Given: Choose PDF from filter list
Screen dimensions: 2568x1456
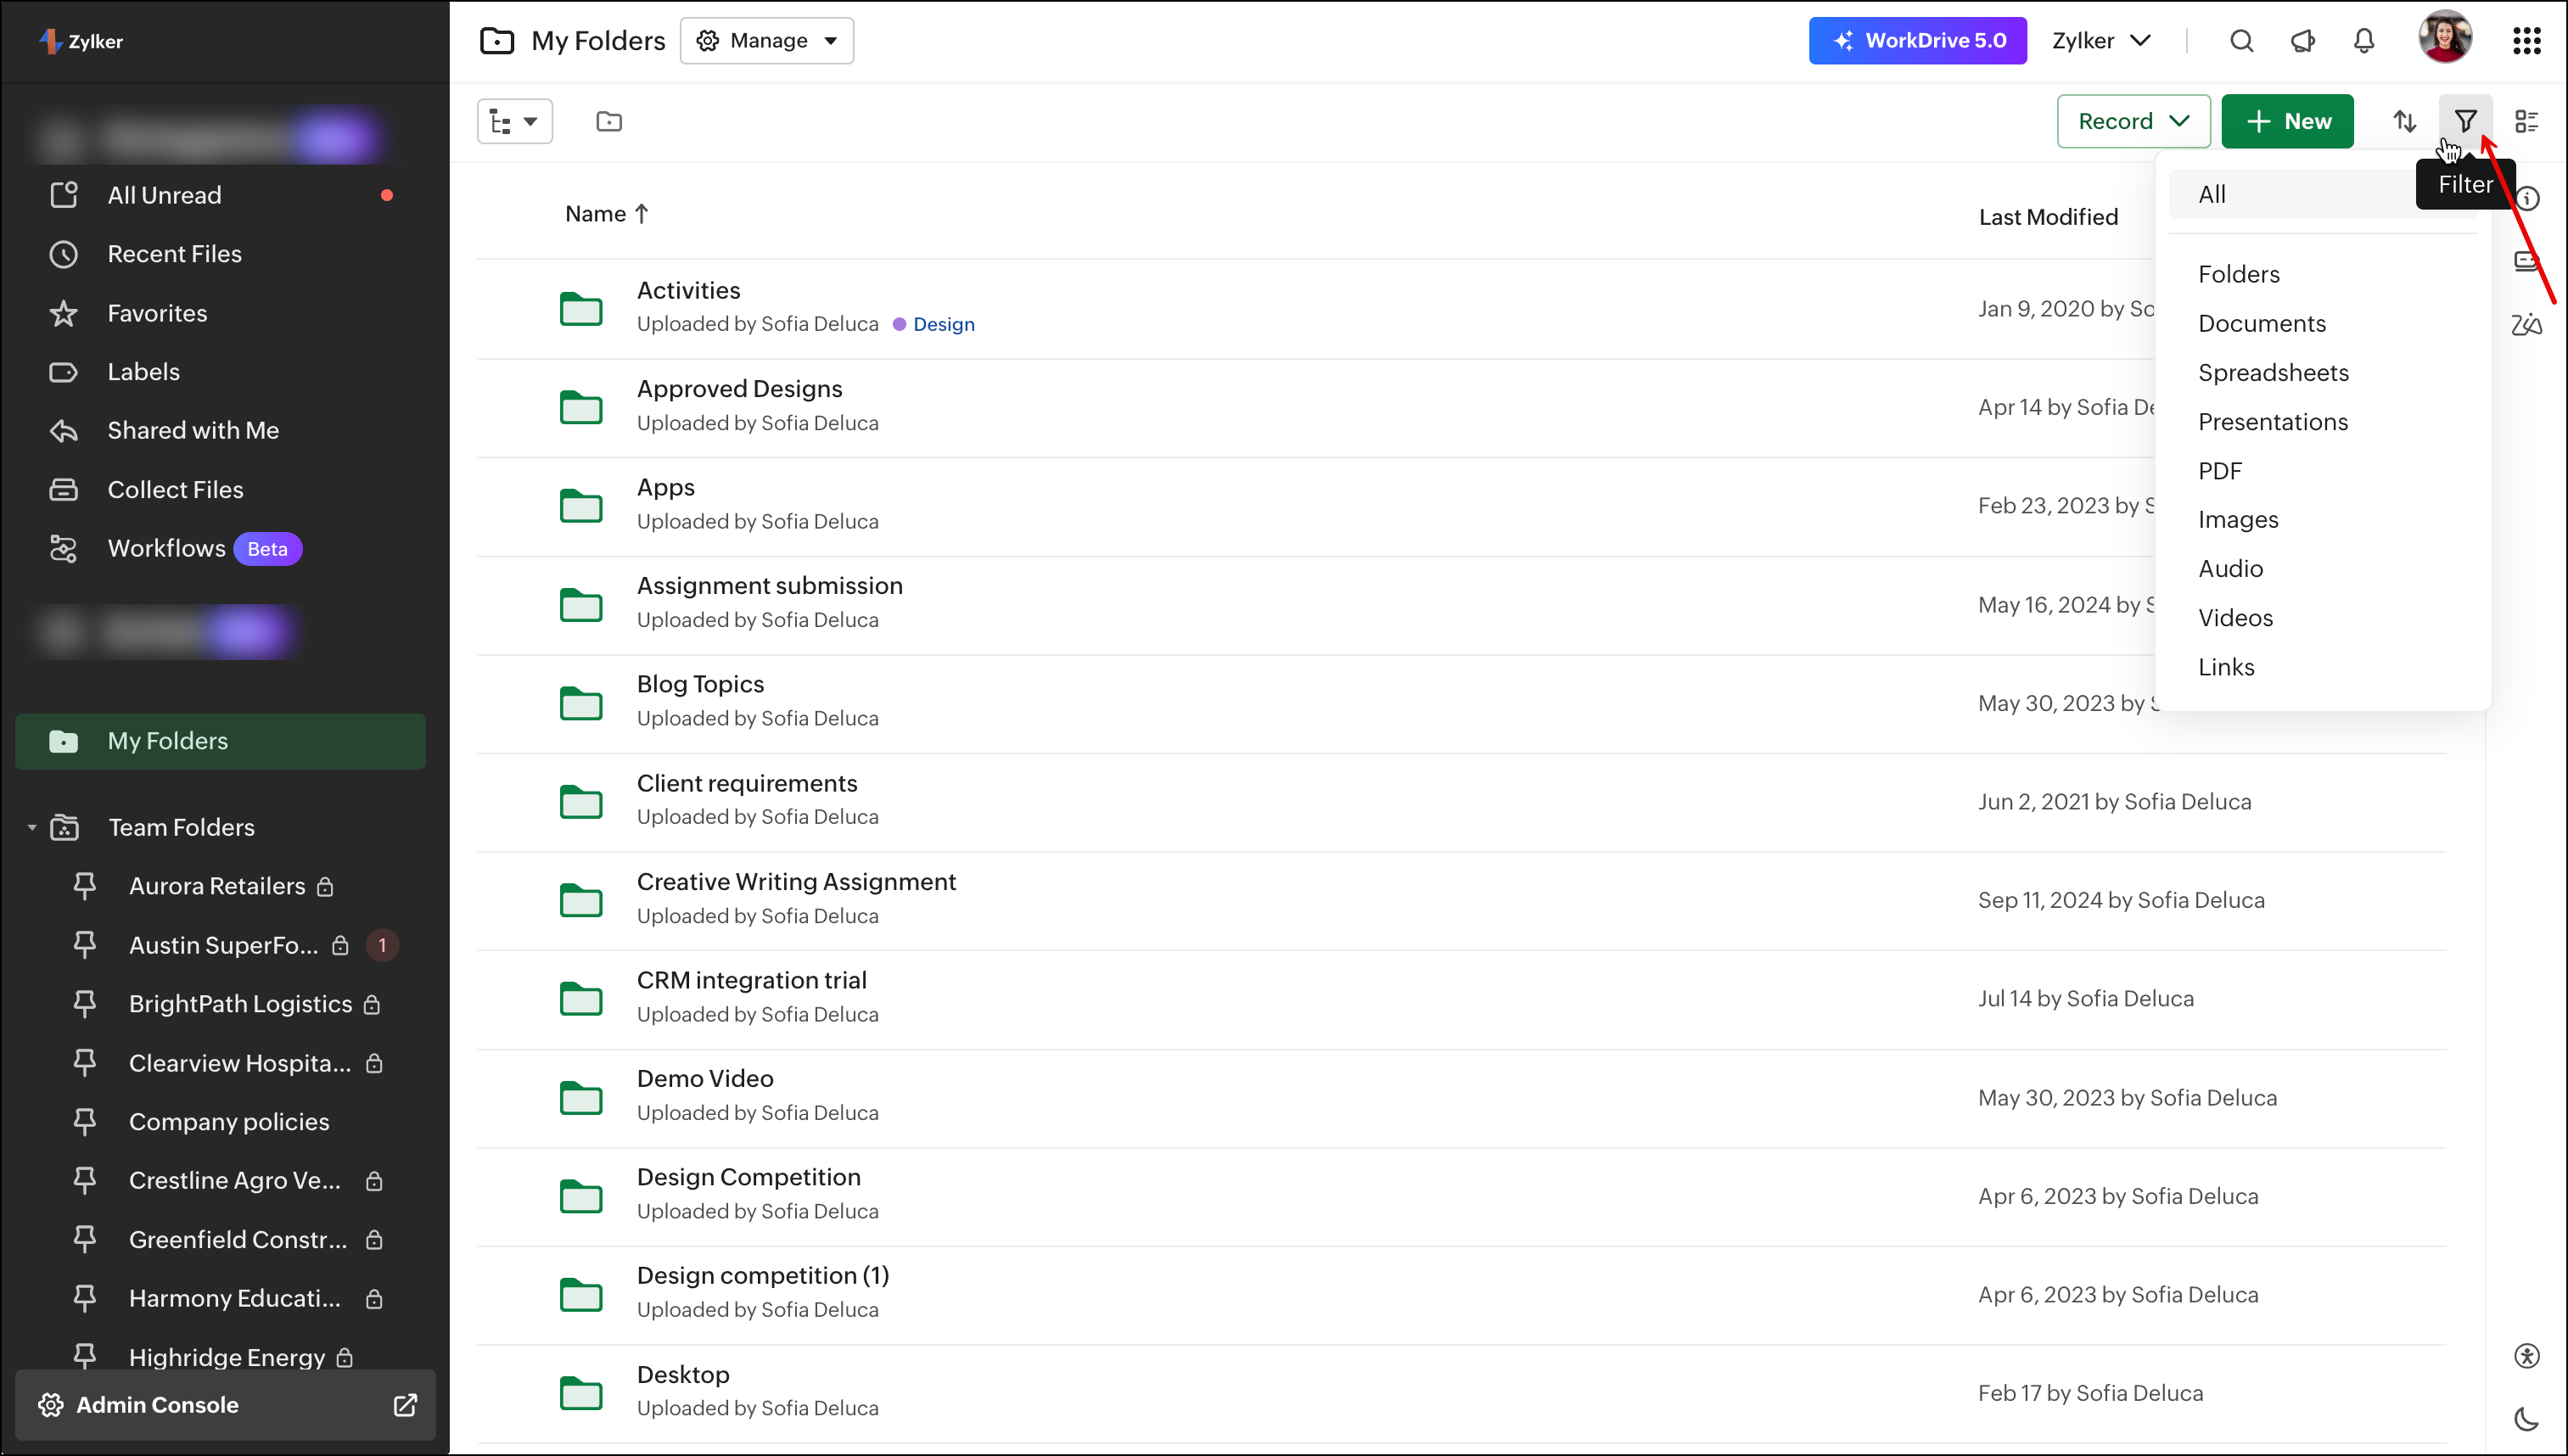Looking at the screenshot, I should (x=2220, y=471).
